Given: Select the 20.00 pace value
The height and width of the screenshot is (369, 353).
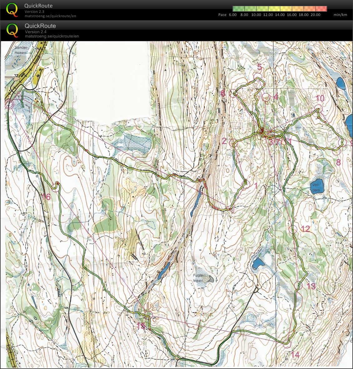Looking at the screenshot, I should (315, 15).
